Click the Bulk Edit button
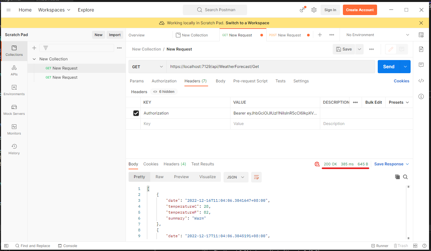Screen dimensions: 431x251 373,102
